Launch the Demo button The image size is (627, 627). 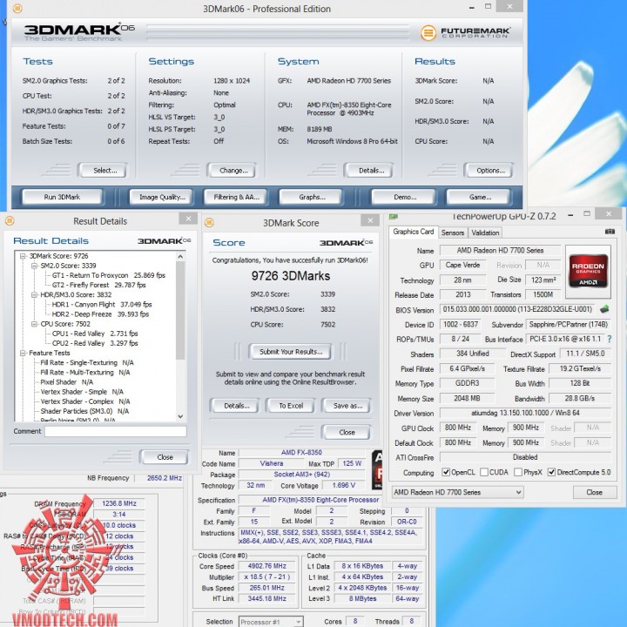pyautogui.click(x=405, y=197)
